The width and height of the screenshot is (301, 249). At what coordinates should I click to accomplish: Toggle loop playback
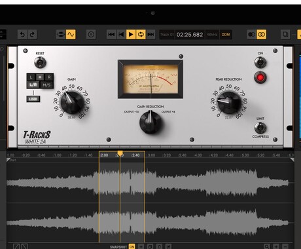(141, 35)
